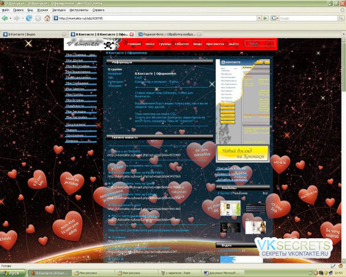346x277 pixels.
Task: Open the address bar history dropdown arrow
Action: [259, 18]
